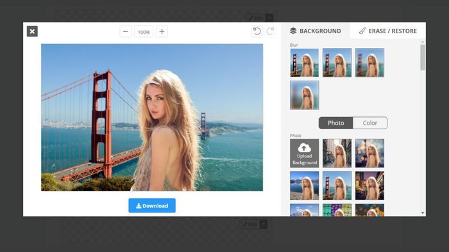Pick the mountain lake background thumbnail
The width and height of the screenshot is (449, 252).
point(305,185)
